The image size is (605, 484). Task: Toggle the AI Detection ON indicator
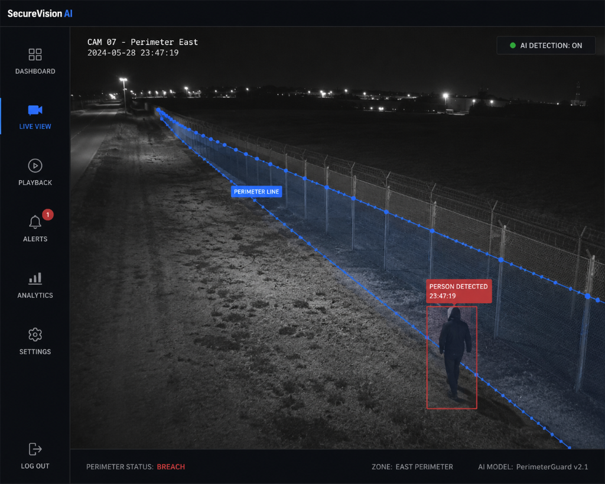tap(546, 46)
